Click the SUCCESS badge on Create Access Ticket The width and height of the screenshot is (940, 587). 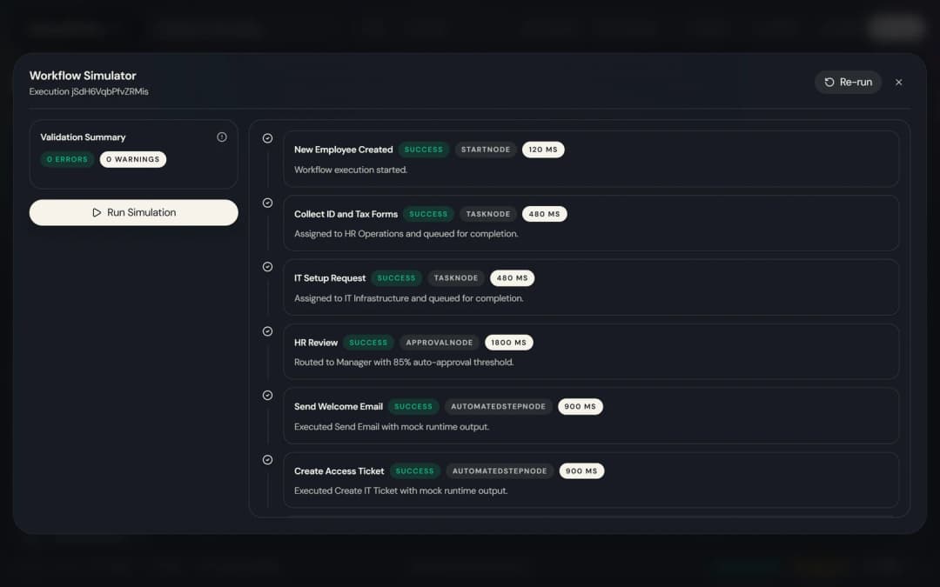[x=415, y=471]
